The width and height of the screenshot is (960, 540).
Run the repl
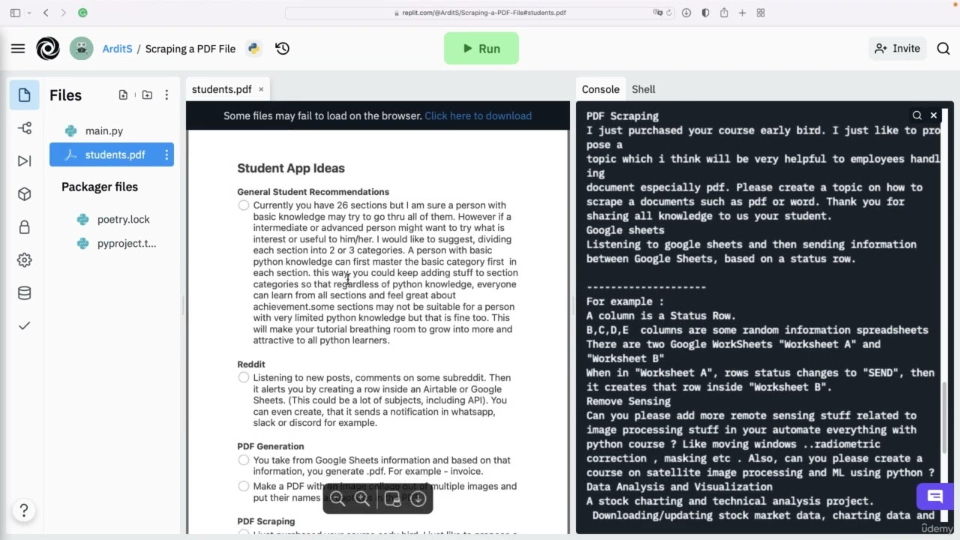coord(481,49)
